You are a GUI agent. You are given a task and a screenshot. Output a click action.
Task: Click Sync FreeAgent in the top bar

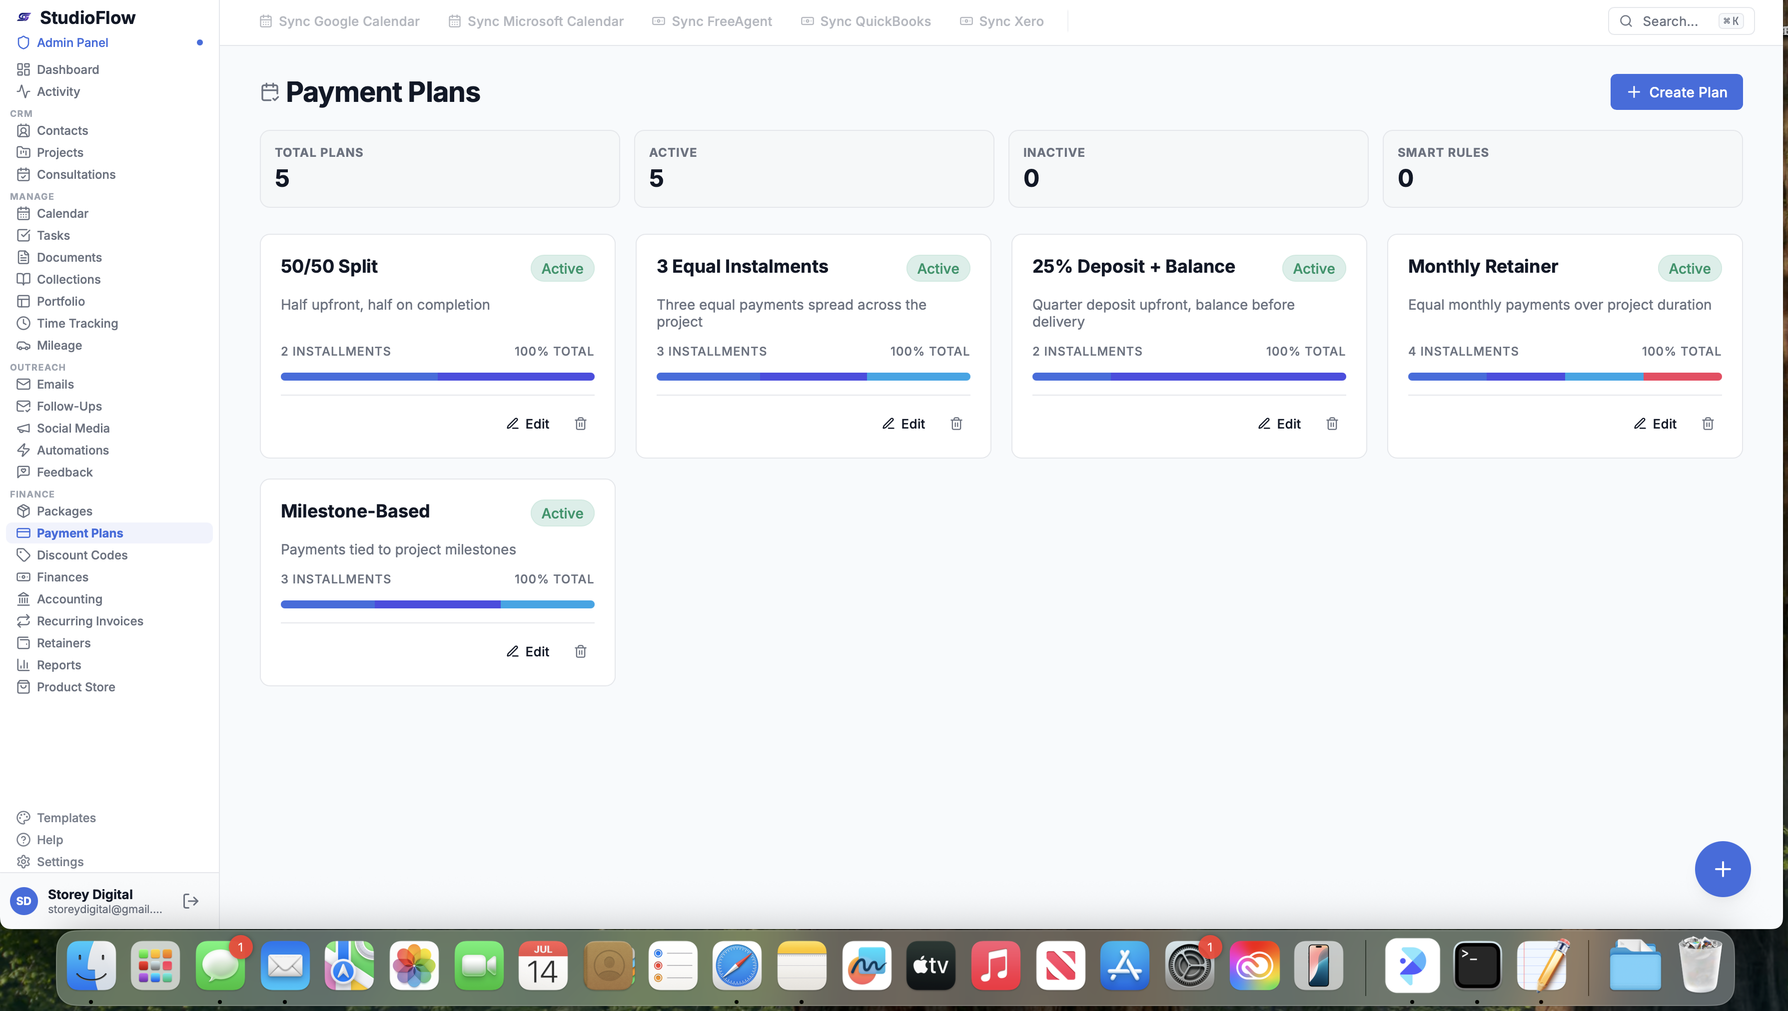pyautogui.click(x=712, y=21)
